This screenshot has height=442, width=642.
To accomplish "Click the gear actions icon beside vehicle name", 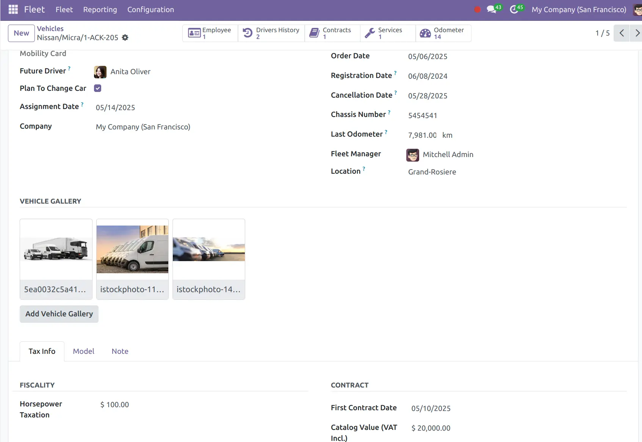I will 125,37.
